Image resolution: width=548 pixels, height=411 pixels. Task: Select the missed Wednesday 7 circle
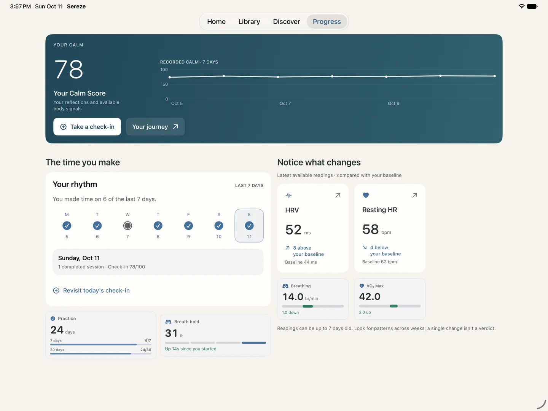127,226
